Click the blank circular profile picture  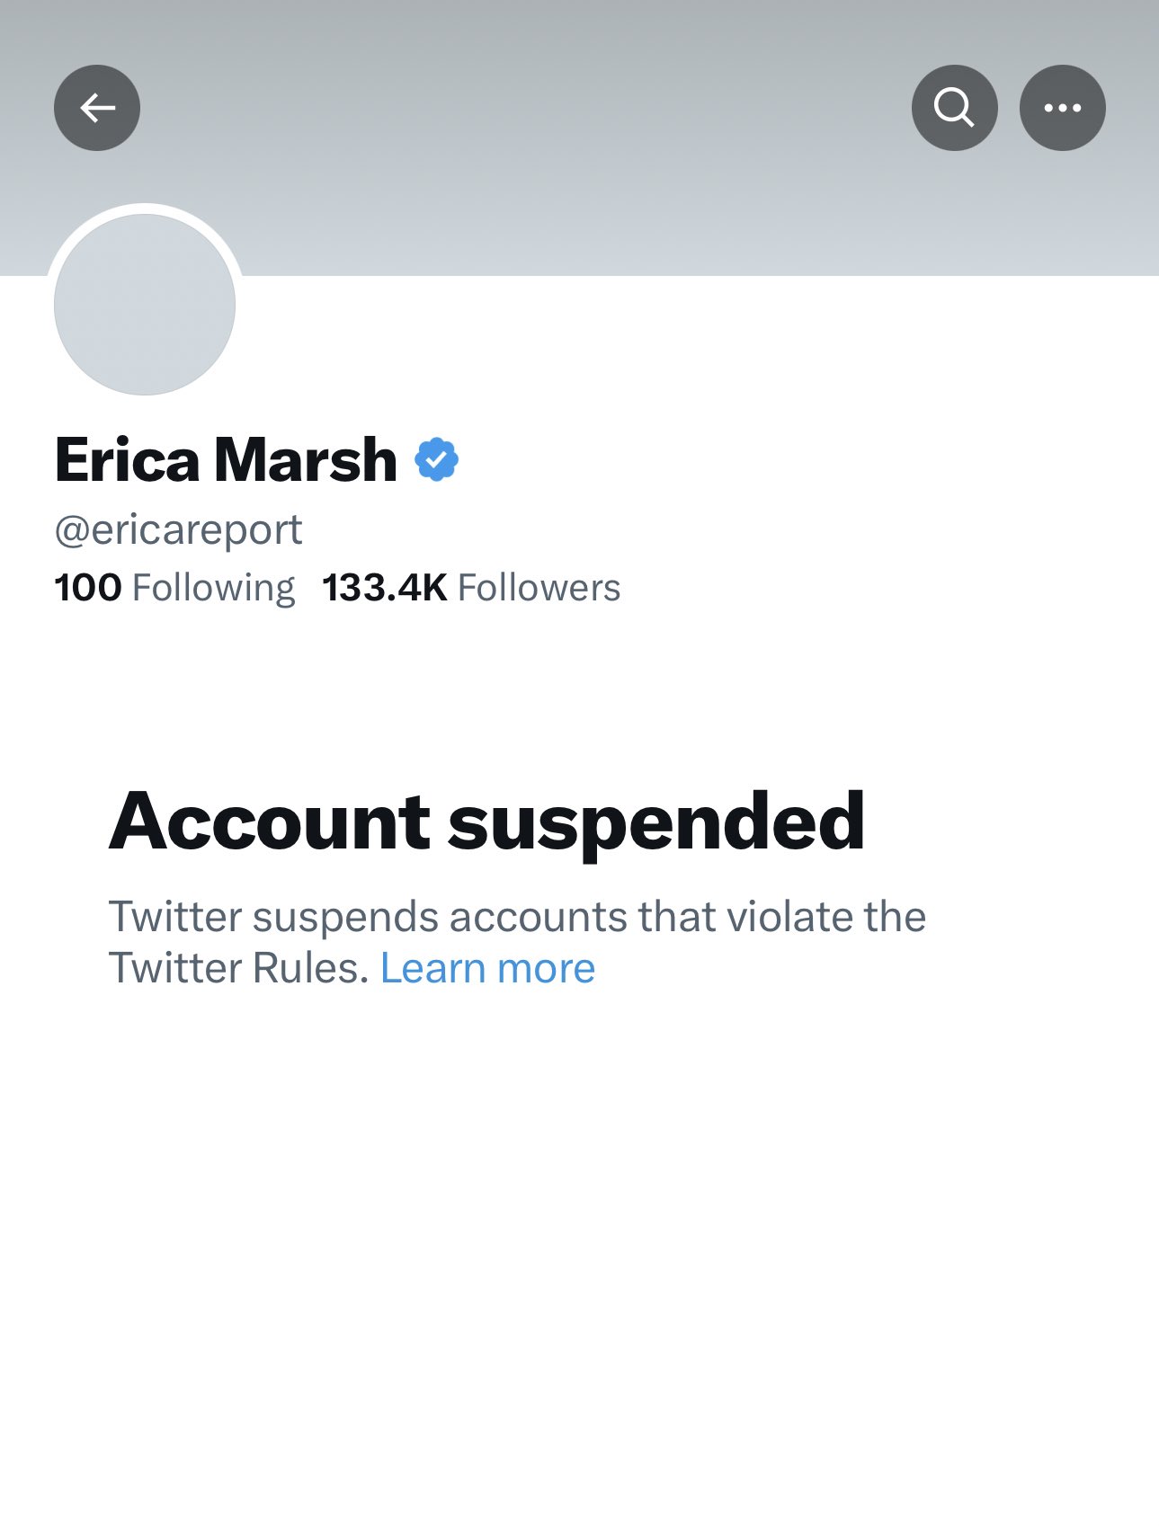coord(146,305)
